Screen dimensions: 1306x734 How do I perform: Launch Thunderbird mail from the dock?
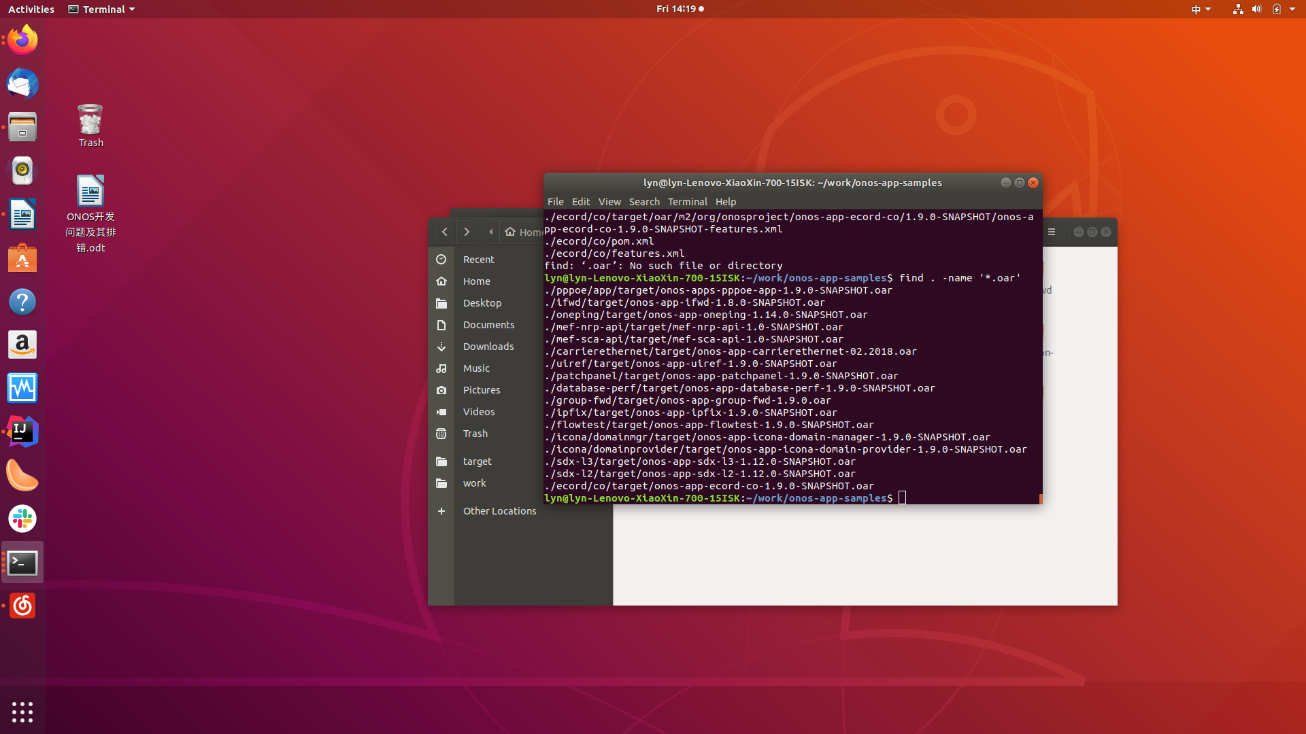22,84
